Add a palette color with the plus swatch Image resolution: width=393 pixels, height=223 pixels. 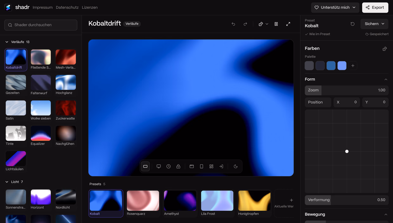[x=353, y=66]
